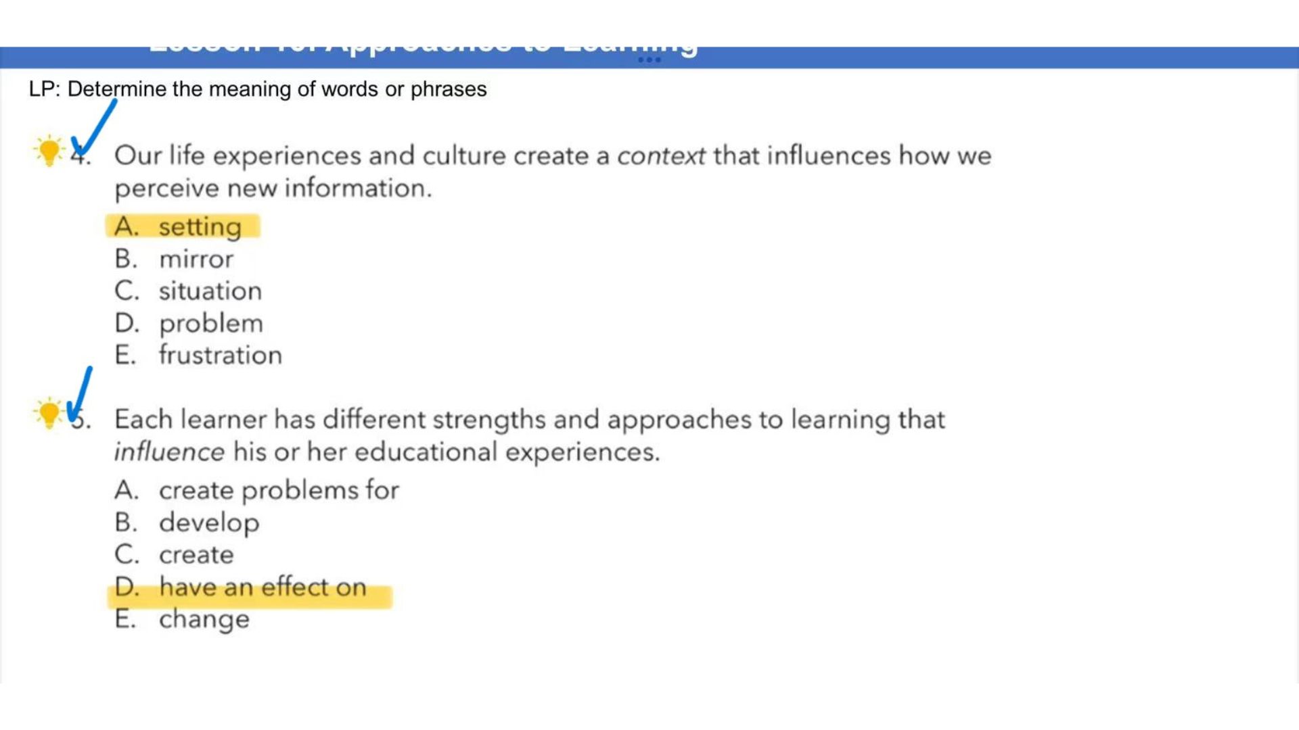
Task: Choose answer D. problem
Action: [x=189, y=323]
